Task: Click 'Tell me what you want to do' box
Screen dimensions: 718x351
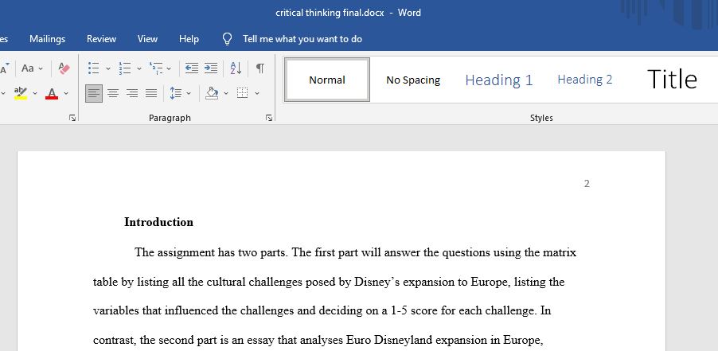Action: 302,39
